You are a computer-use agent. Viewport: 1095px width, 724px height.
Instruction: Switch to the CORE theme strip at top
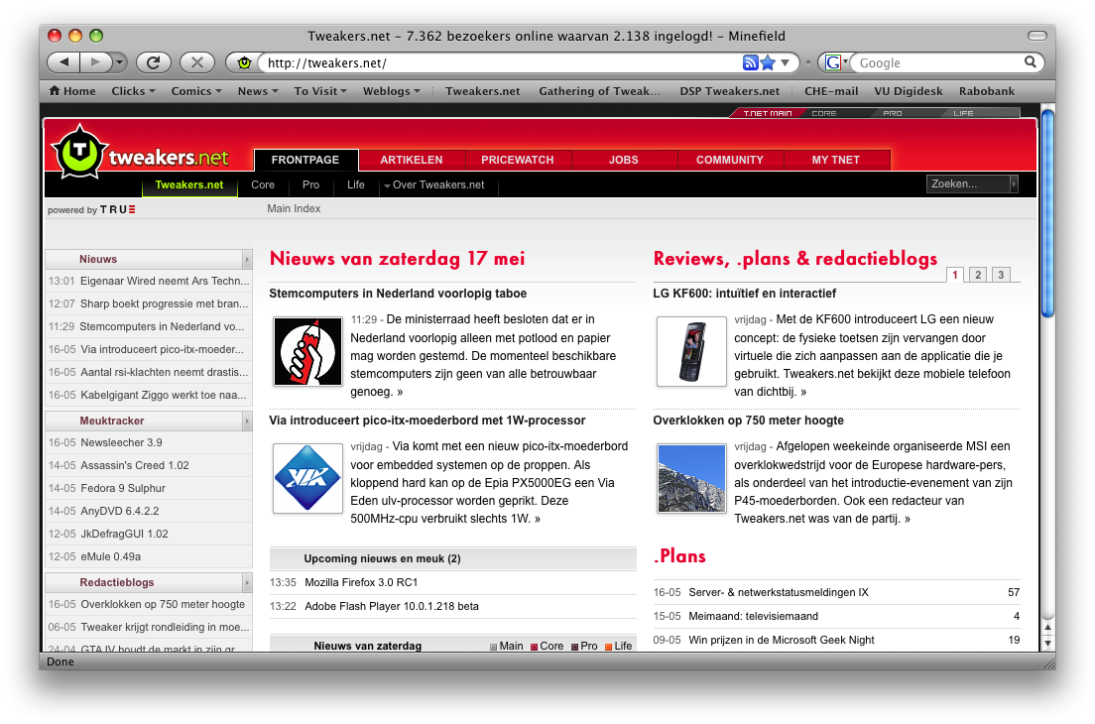click(824, 113)
